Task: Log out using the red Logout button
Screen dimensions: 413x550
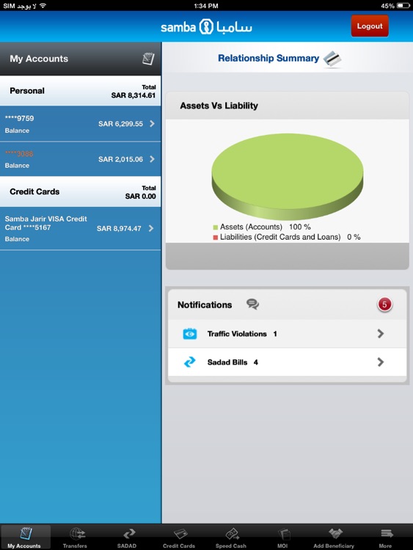Action: [370, 26]
